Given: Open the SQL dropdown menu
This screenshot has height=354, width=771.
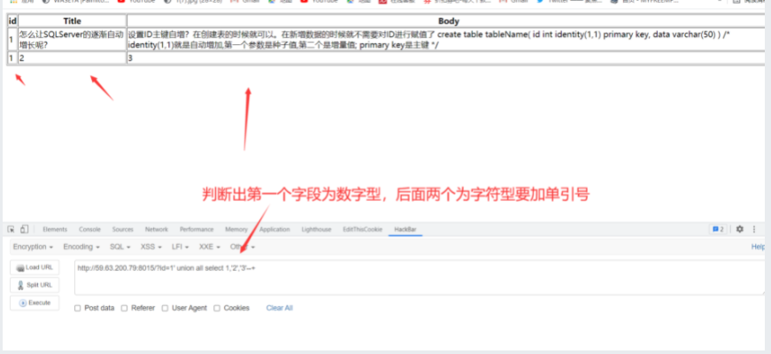Looking at the screenshot, I should (120, 247).
